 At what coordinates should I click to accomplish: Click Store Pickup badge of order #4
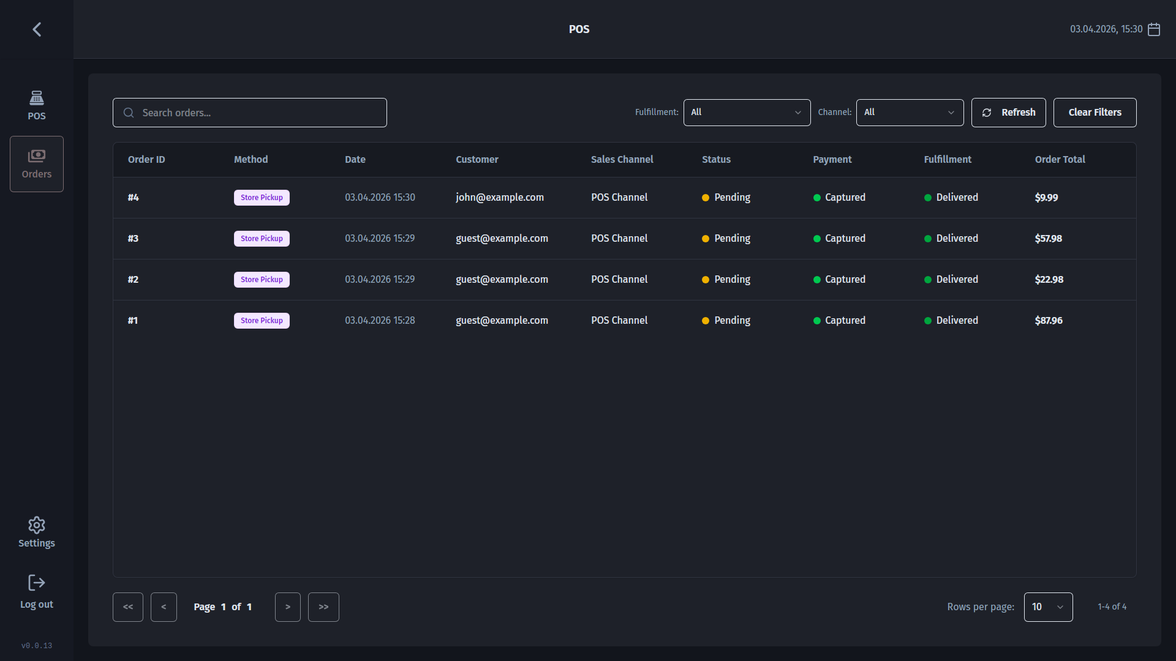coord(262,198)
